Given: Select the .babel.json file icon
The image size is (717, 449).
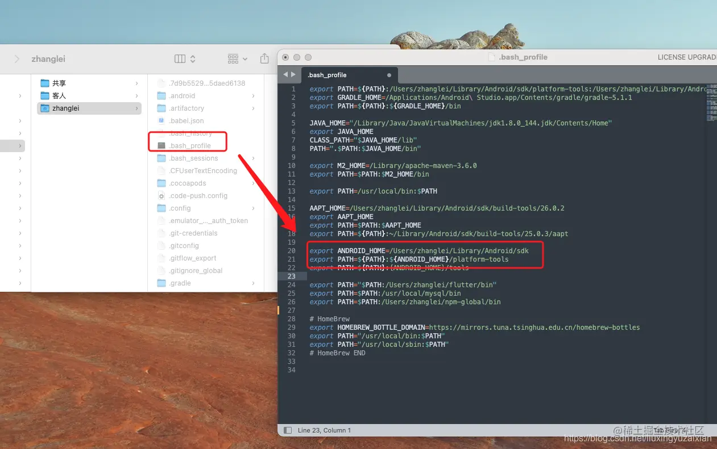Looking at the screenshot, I should (x=161, y=121).
